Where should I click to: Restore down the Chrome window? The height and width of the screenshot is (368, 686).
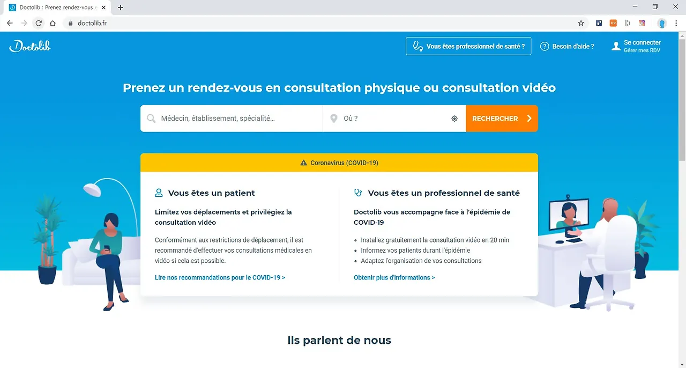point(655,7)
